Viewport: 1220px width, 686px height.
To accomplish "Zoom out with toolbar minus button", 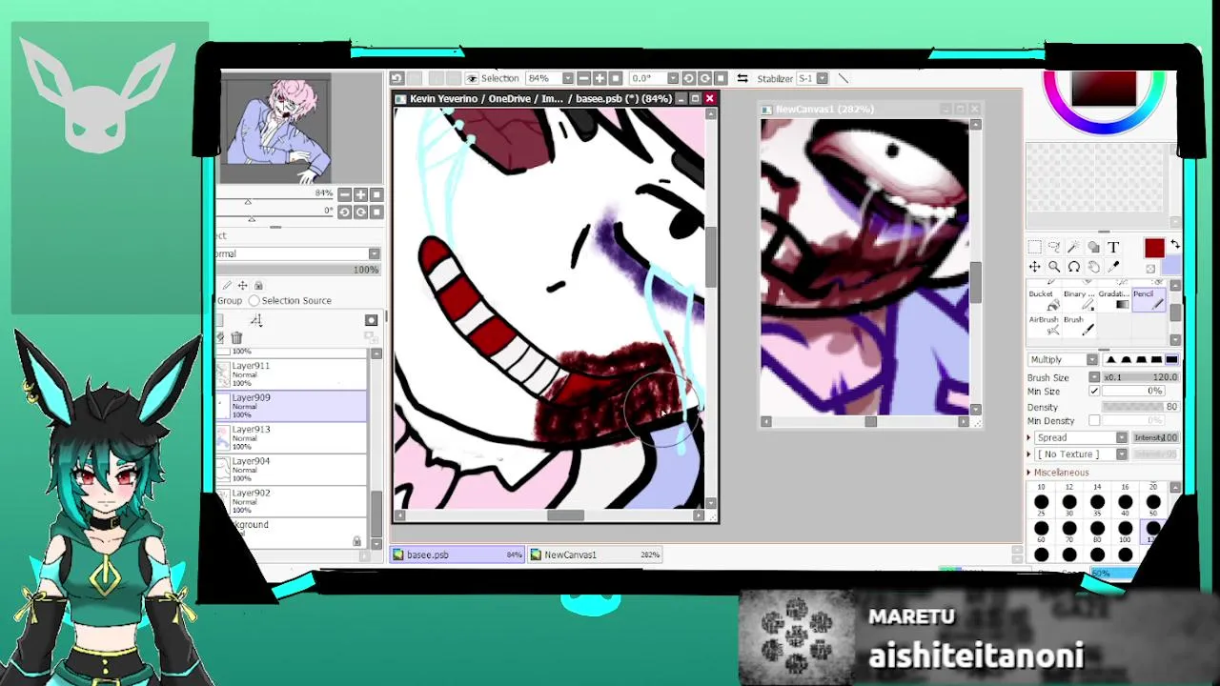I will tap(583, 78).
